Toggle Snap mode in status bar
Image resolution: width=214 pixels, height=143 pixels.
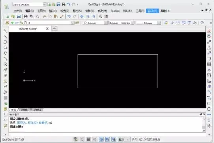pyautogui.click(x=82, y=139)
